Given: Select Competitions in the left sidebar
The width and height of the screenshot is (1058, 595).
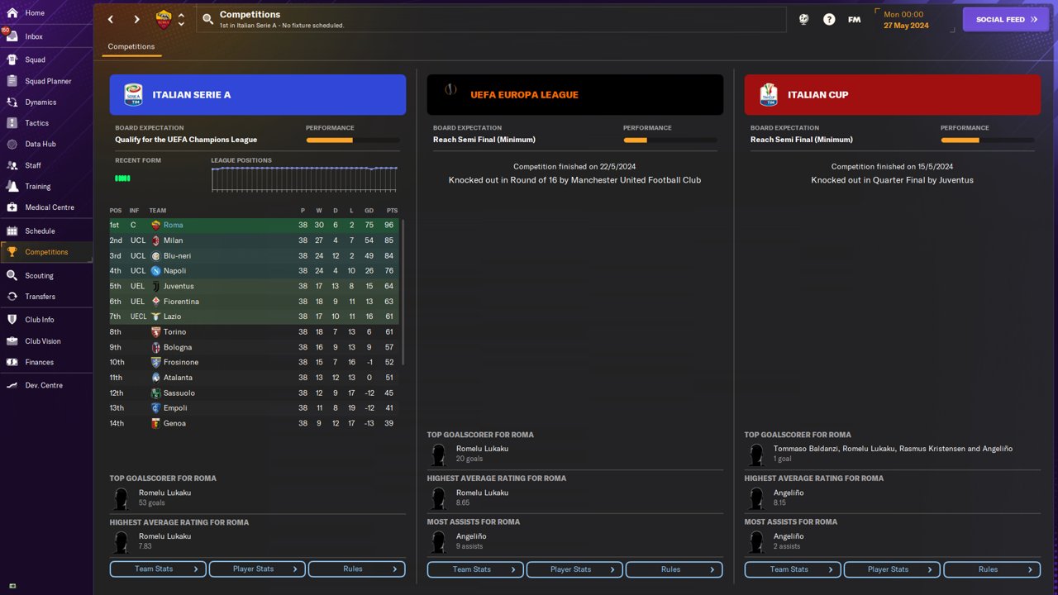Looking at the screenshot, I should coord(46,252).
